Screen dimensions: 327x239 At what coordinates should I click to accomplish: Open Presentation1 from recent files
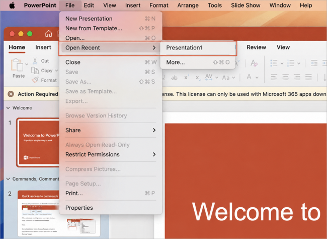click(x=198, y=48)
